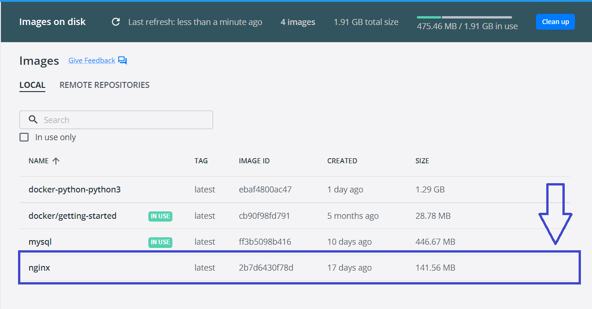
Task: Sort by the NAME column header
Action: pos(38,161)
